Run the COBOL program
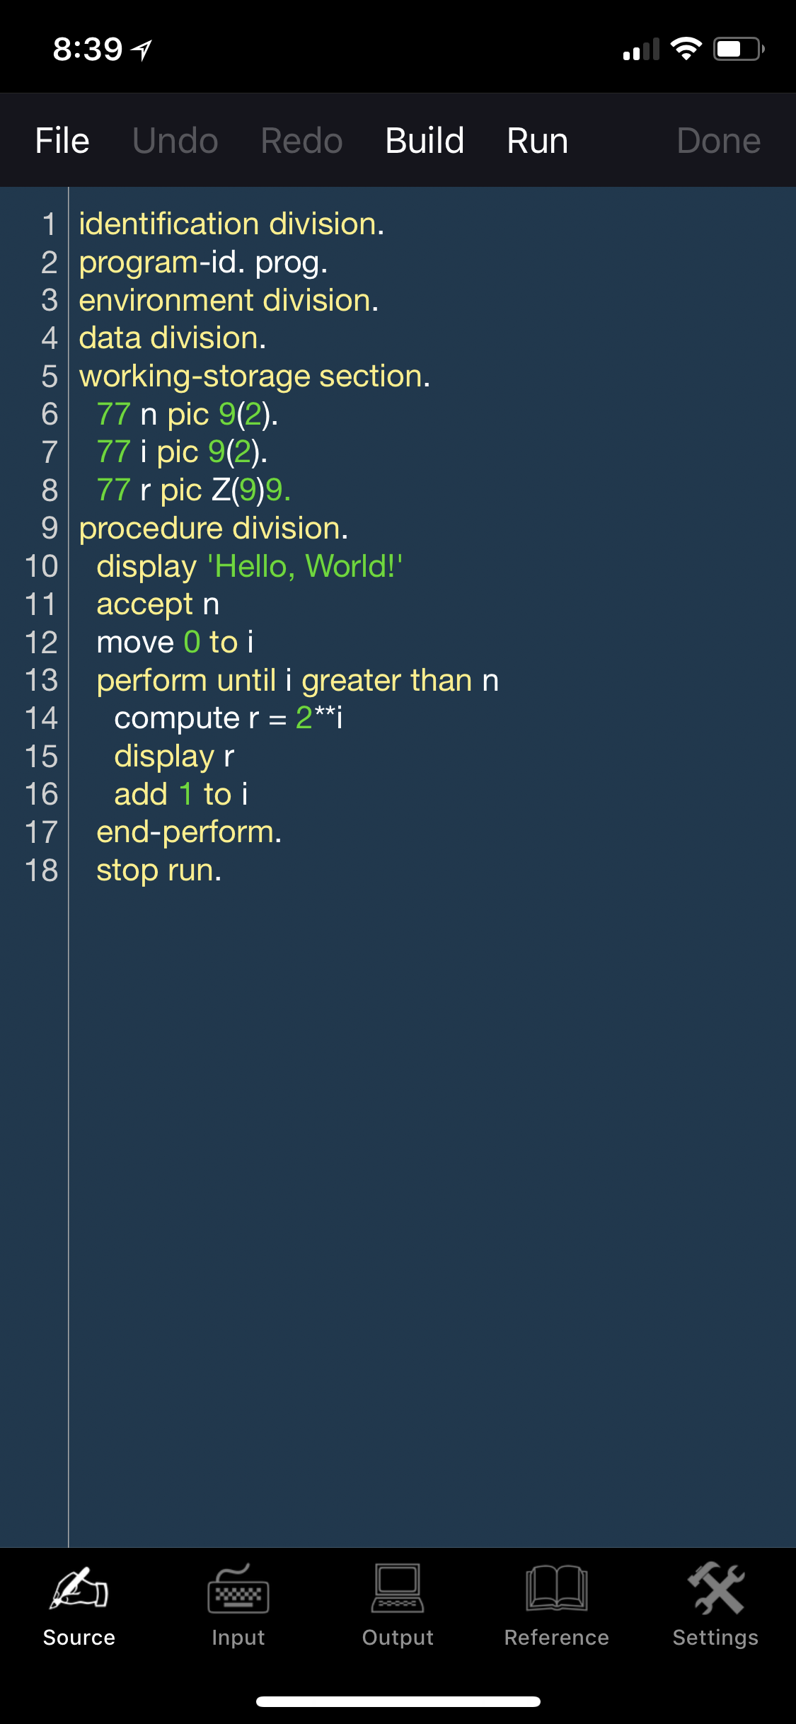This screenshot has height=1724, width=796. [537, 140]
